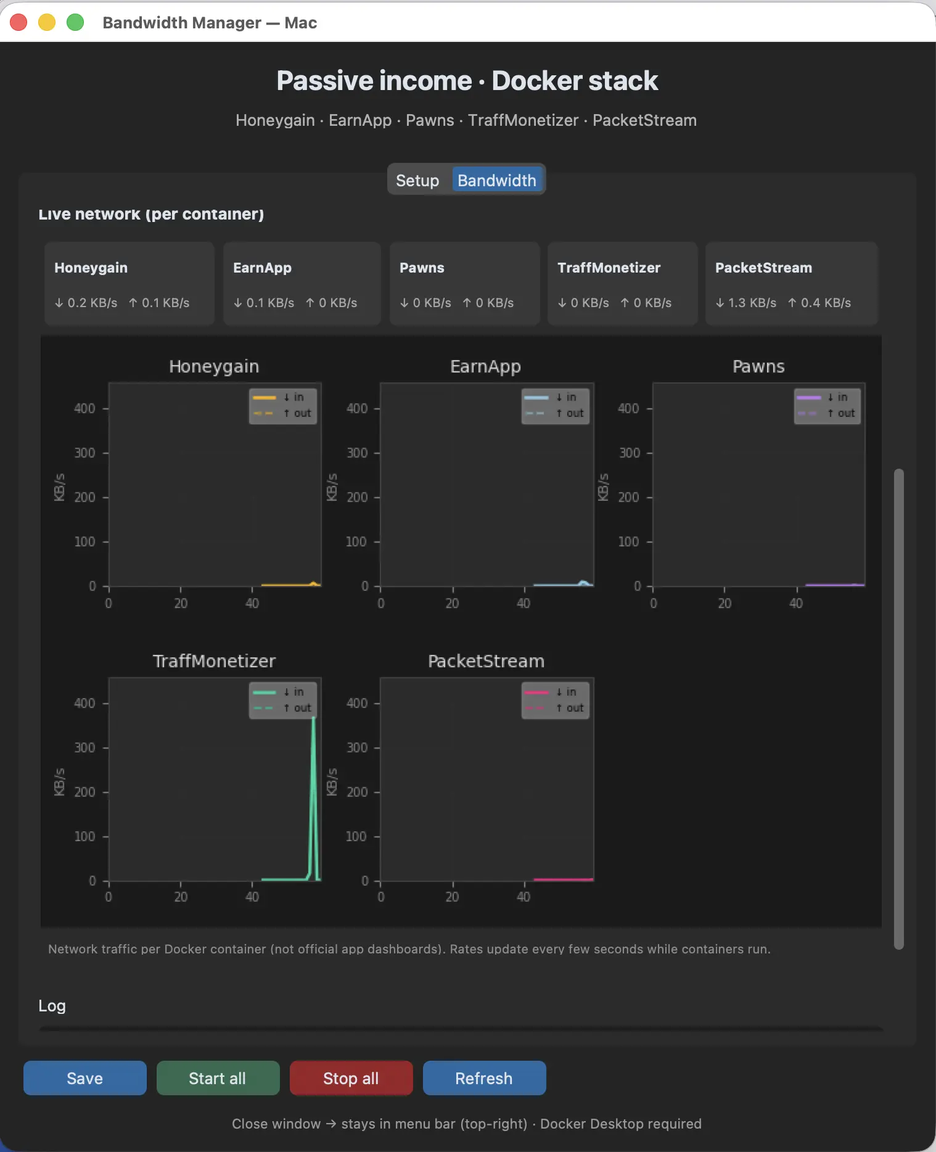This screenshot has width=936, height=1152.
Task: Click the KB/s axis label on PacketStream chart
Action: click(332, 782)
